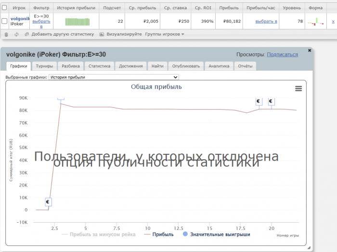Click the euro marker at game 20
The height and width of the screenshot is (252, 337).
point(271,101)
